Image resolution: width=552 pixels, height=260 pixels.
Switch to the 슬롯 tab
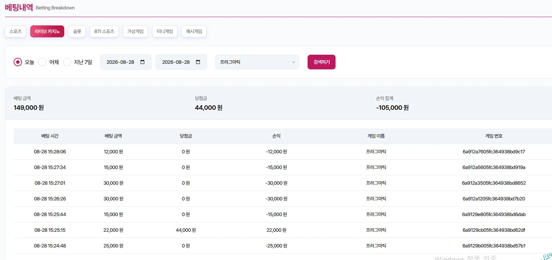click(77, 31)
